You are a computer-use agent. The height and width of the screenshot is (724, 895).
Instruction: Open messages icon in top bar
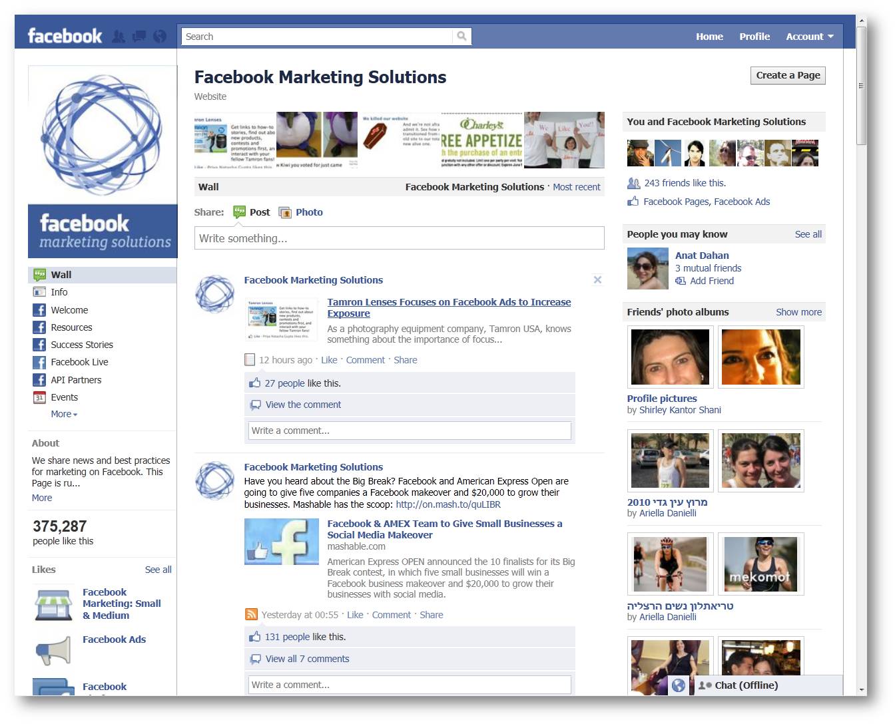pos(139,37)
